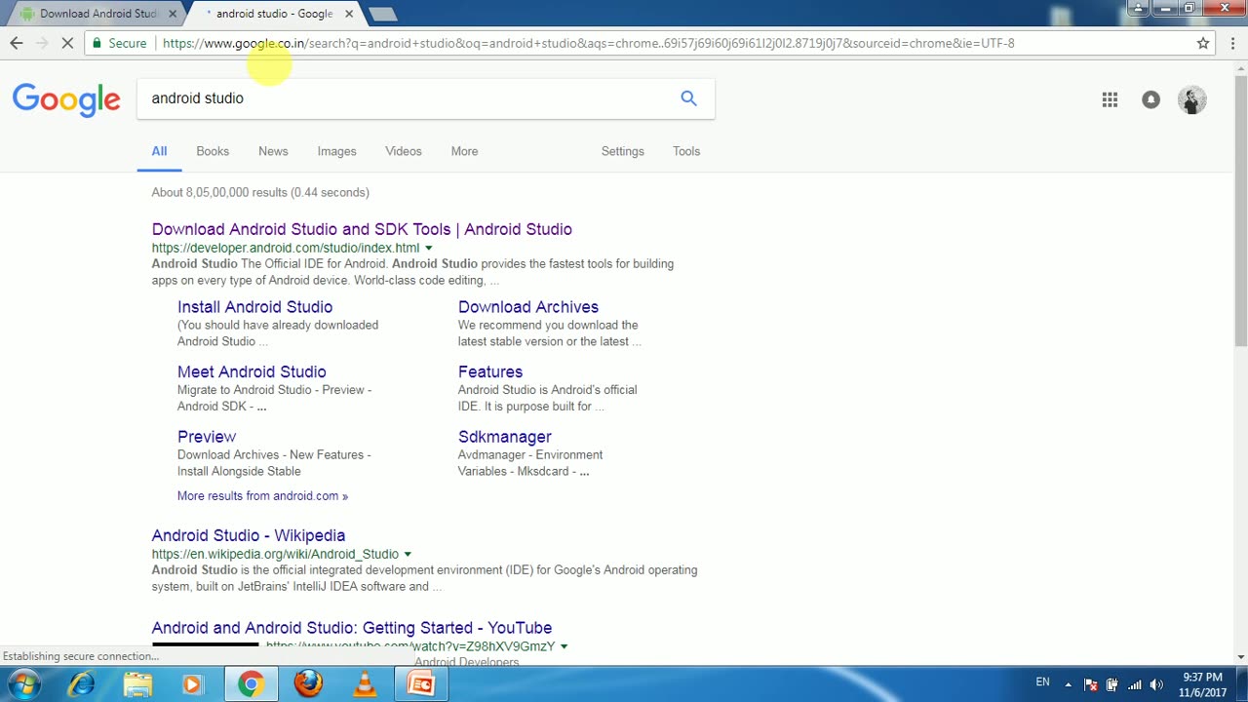1248x702 pixels.
Task: Select the android studio Google tab
Action: tap(275, 14)
